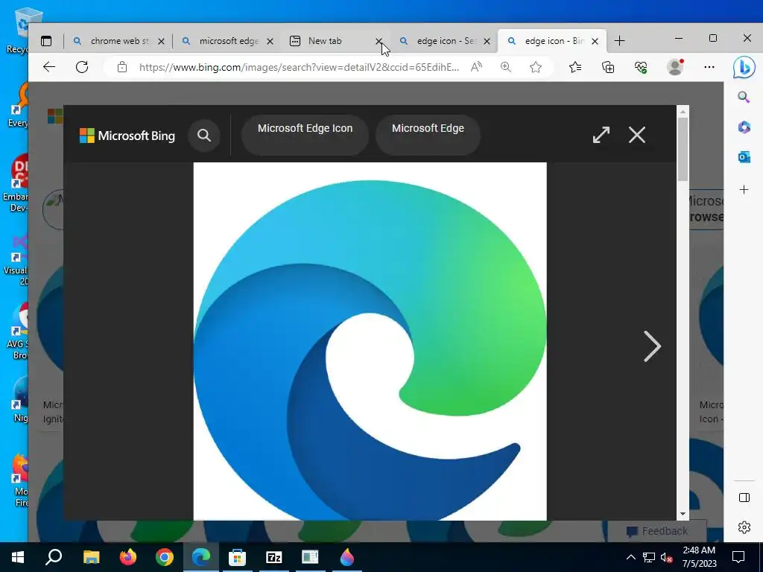Activate Read aloud icon in address bar
The width and height of the screenshot is (763, 572).
click(476, 67)
